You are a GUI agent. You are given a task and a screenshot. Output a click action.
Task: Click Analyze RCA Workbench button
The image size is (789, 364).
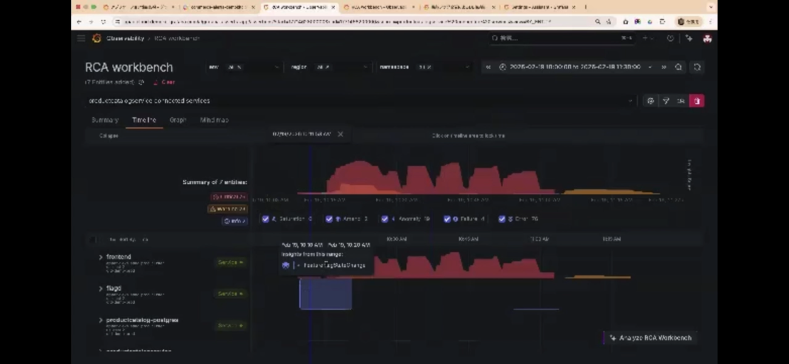[651, 338]
